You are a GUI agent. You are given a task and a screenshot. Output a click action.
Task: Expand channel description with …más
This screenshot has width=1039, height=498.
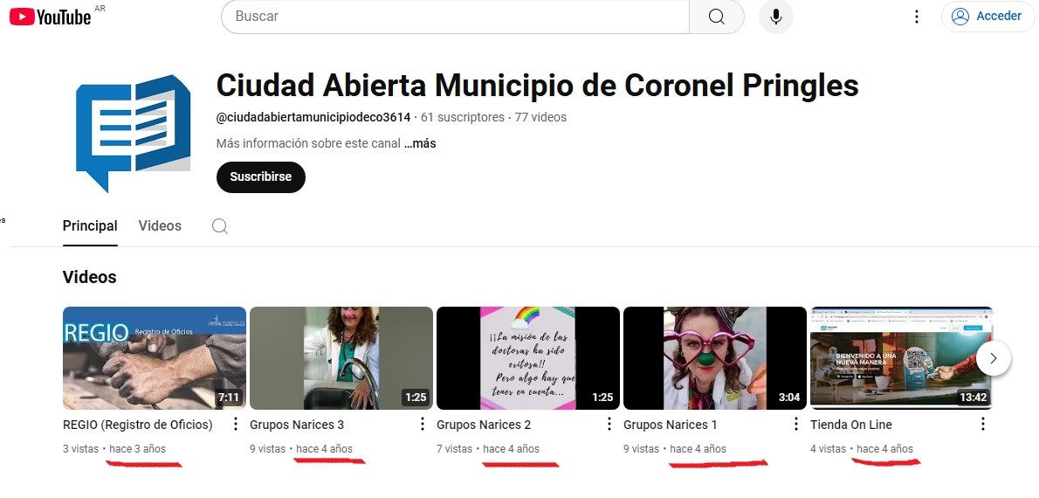420,143
